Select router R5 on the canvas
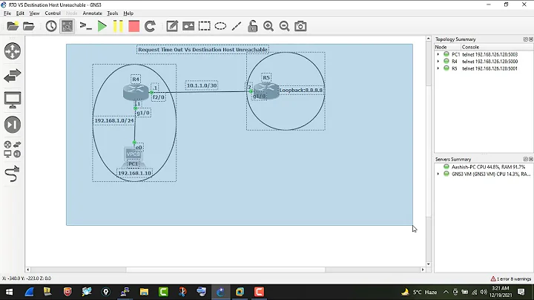Image resolution: width=534 pixels, height=300 pixels. 266,91
